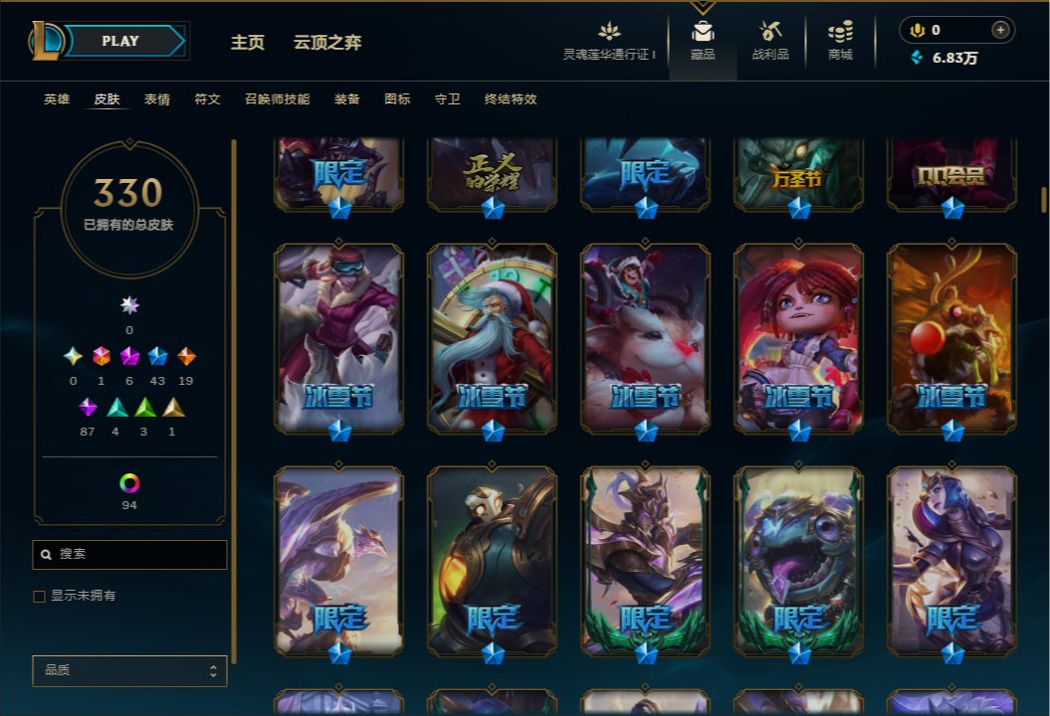Screen dimensions: 1050x716
Task: Click the blue essence currency icon
Action: [917, 58]
